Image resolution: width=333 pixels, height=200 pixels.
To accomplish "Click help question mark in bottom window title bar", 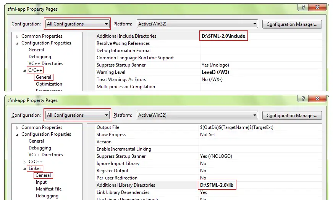I will [x=303, y=98].
